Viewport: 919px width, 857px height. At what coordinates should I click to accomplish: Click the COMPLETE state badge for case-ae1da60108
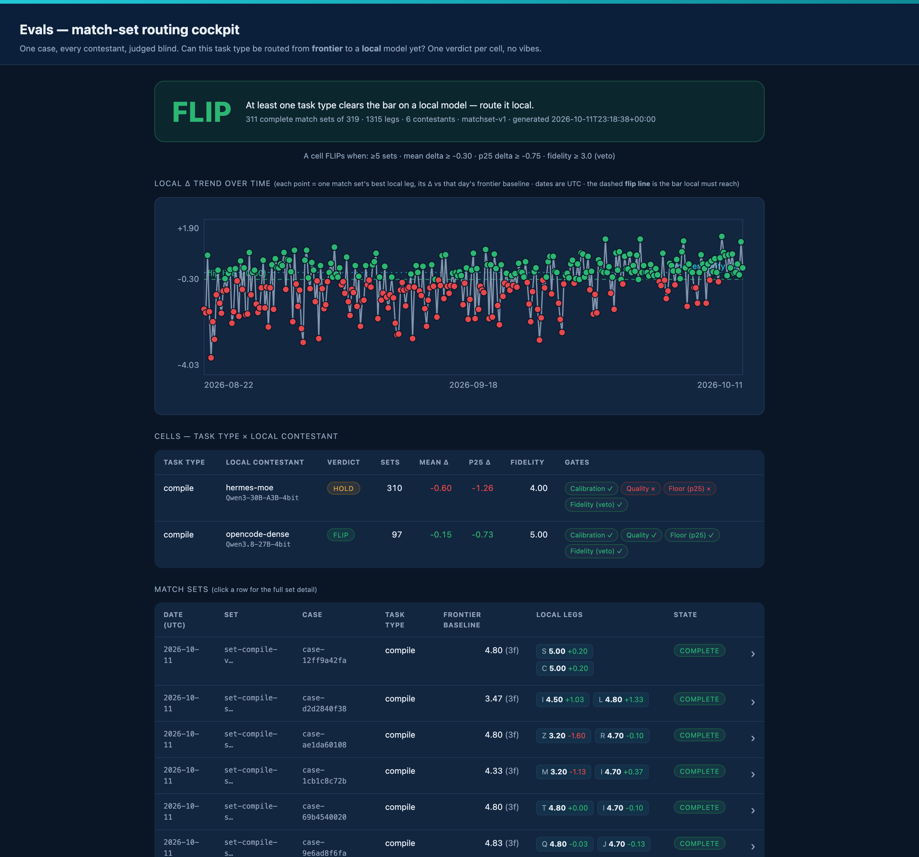pyautogui.click(x=699, y=735)
